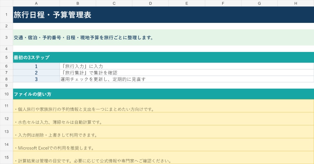Click the description cell starting 交通・宿泊・予約番号
The height and width of the screenshot is (164, 314).
(163, 37)
